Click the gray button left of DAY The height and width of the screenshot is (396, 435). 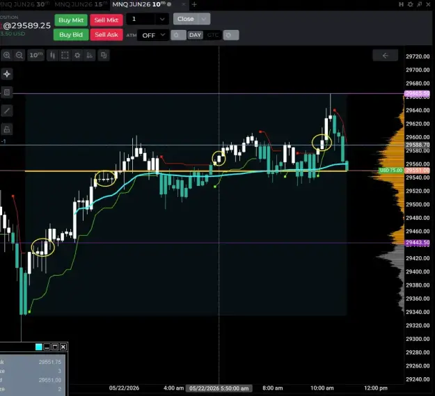click(x=178, y=35)
